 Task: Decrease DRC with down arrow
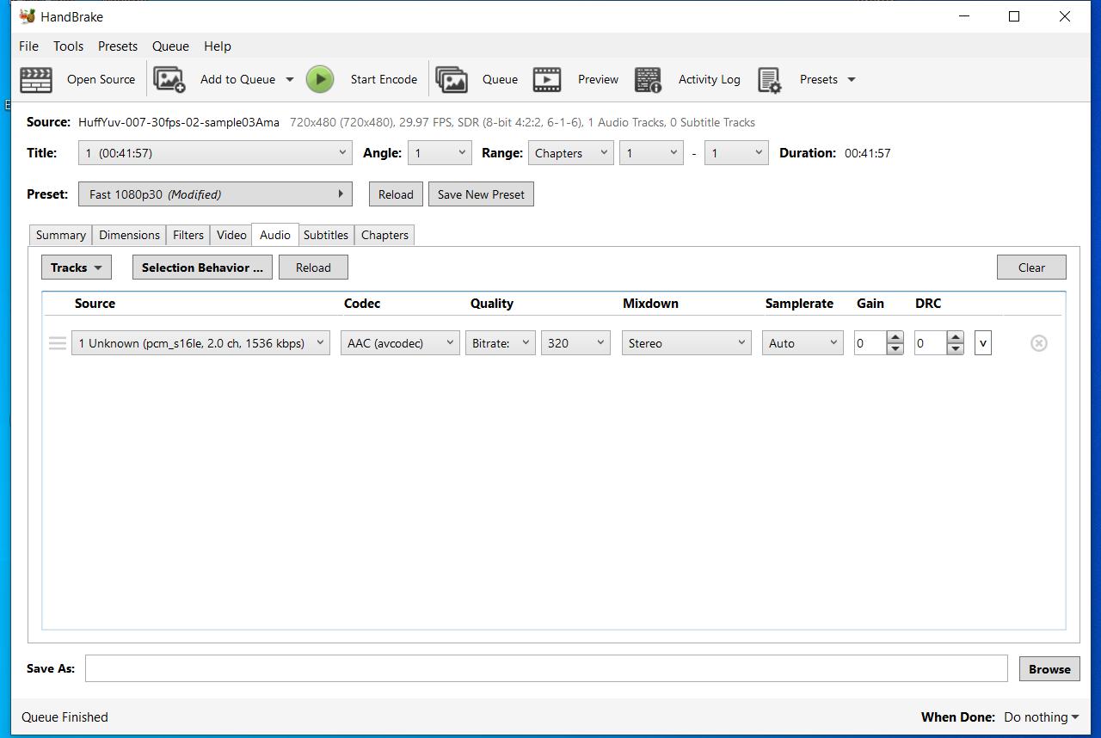[x=955, y=349]
